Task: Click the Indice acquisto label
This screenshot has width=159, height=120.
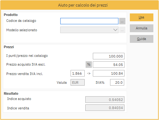Action: point(19,99)
